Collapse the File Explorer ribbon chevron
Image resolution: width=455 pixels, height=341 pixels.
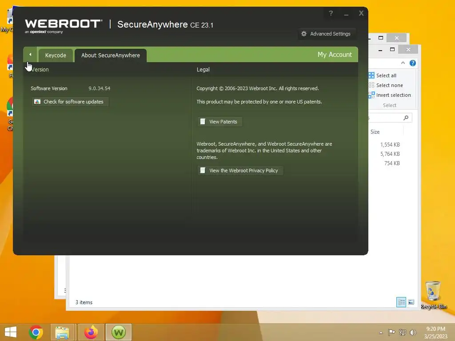403,63
